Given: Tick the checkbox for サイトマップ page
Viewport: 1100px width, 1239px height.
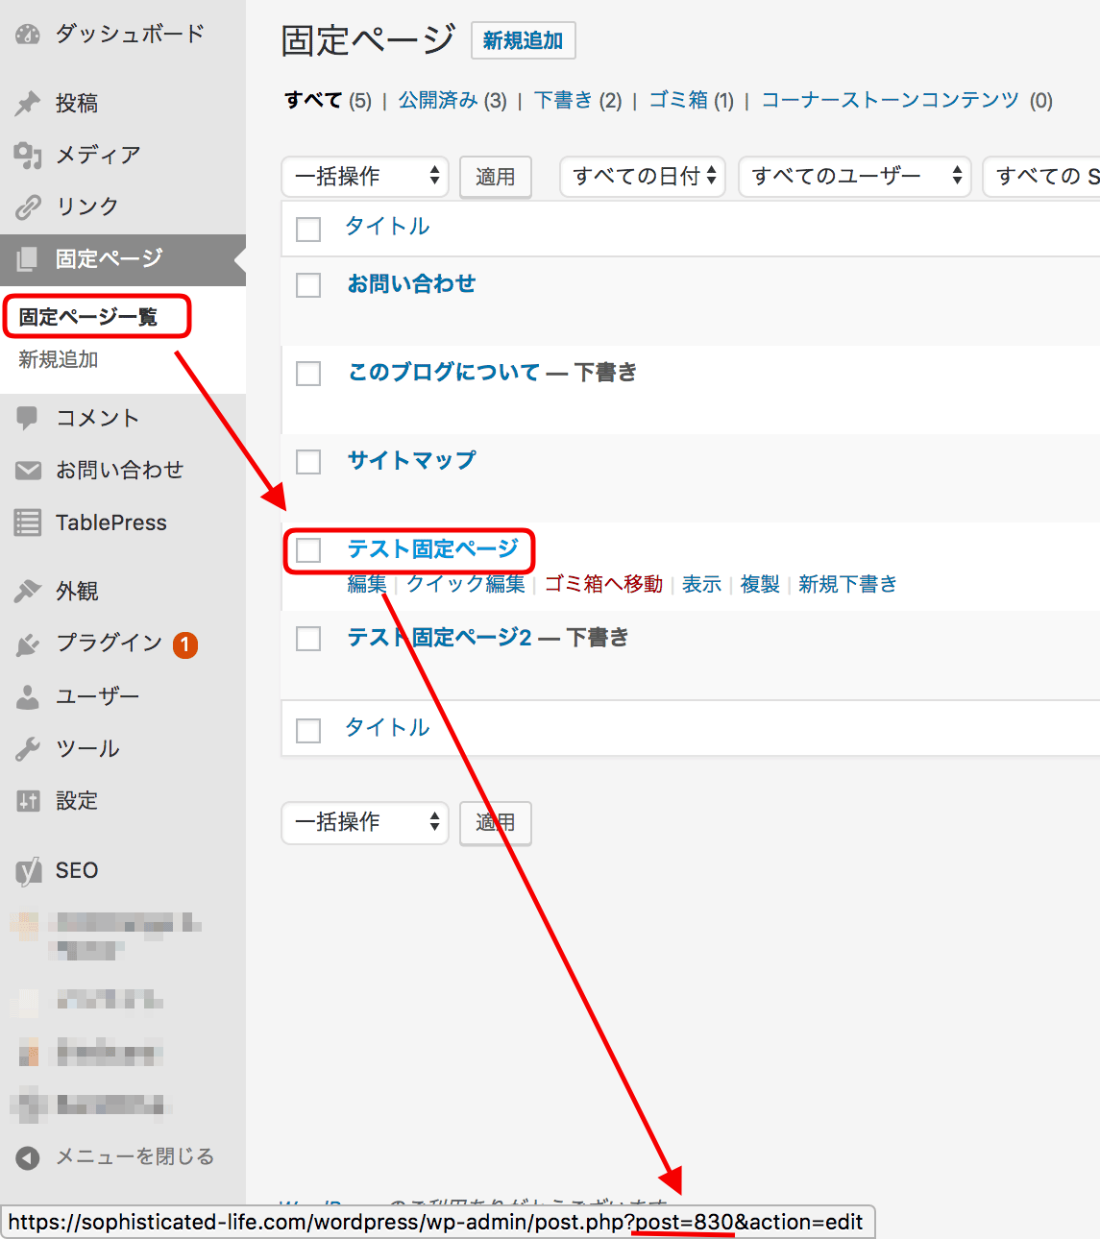Looking at the screenshot, I should coord(308,462).
